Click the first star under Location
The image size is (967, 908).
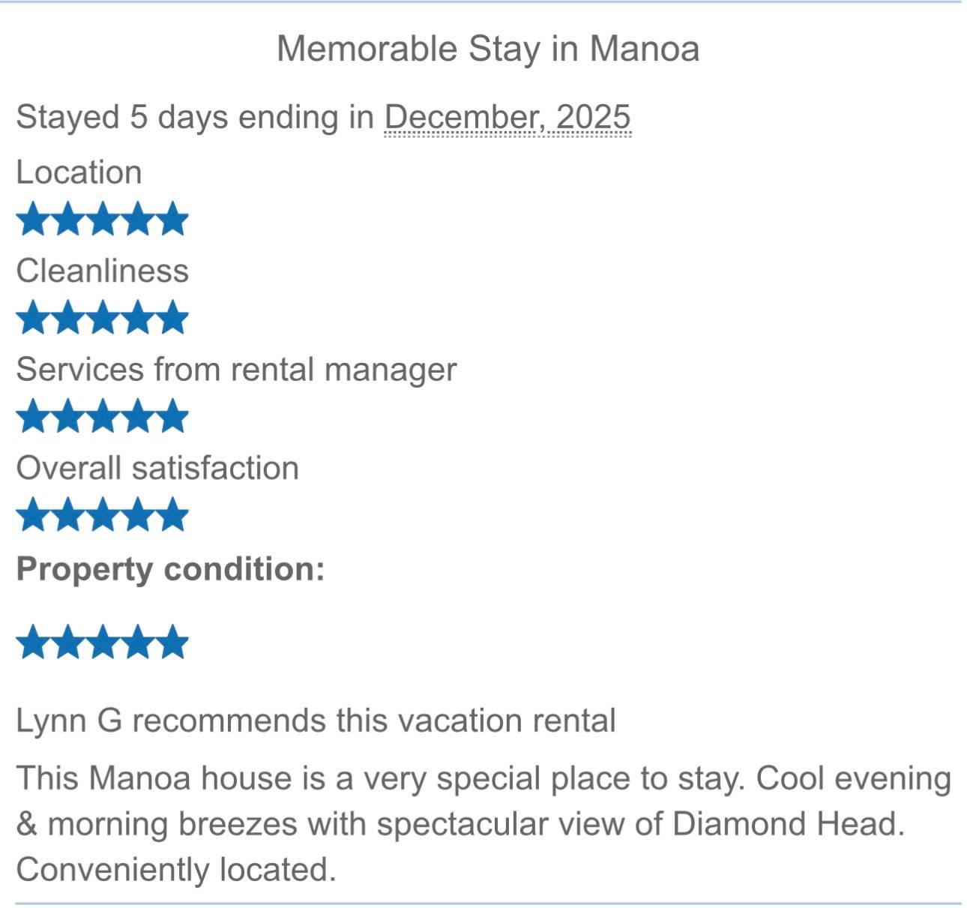pyautogui.click(x=32, y=219)
